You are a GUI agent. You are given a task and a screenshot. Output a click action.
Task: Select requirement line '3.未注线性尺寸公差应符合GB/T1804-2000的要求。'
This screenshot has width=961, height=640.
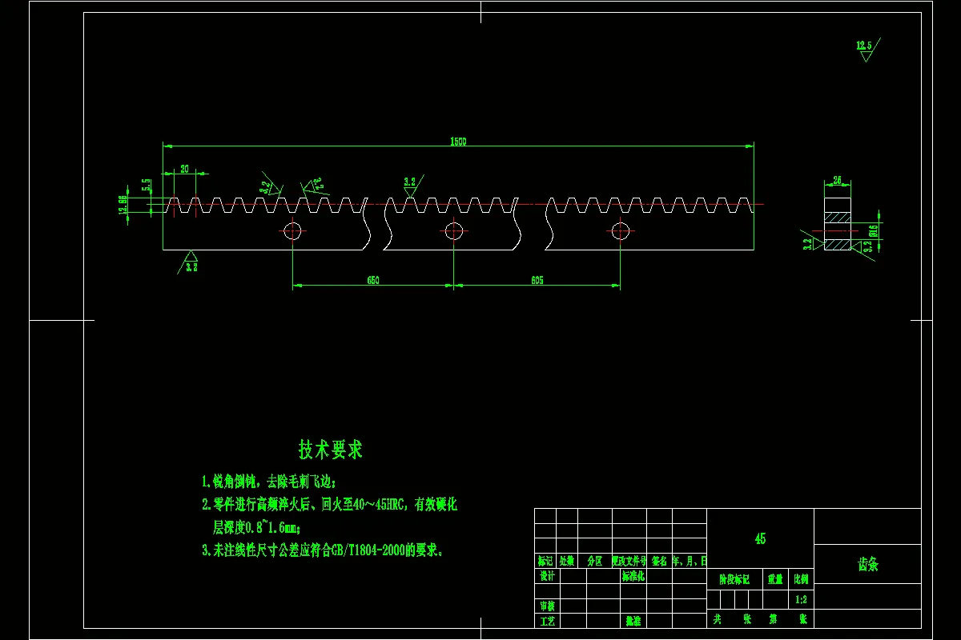click(323, 550)
